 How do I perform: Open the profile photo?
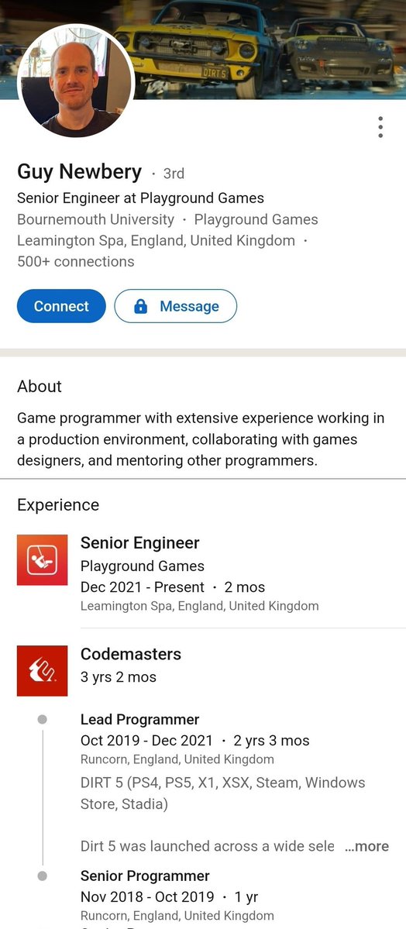pos(77,83)
